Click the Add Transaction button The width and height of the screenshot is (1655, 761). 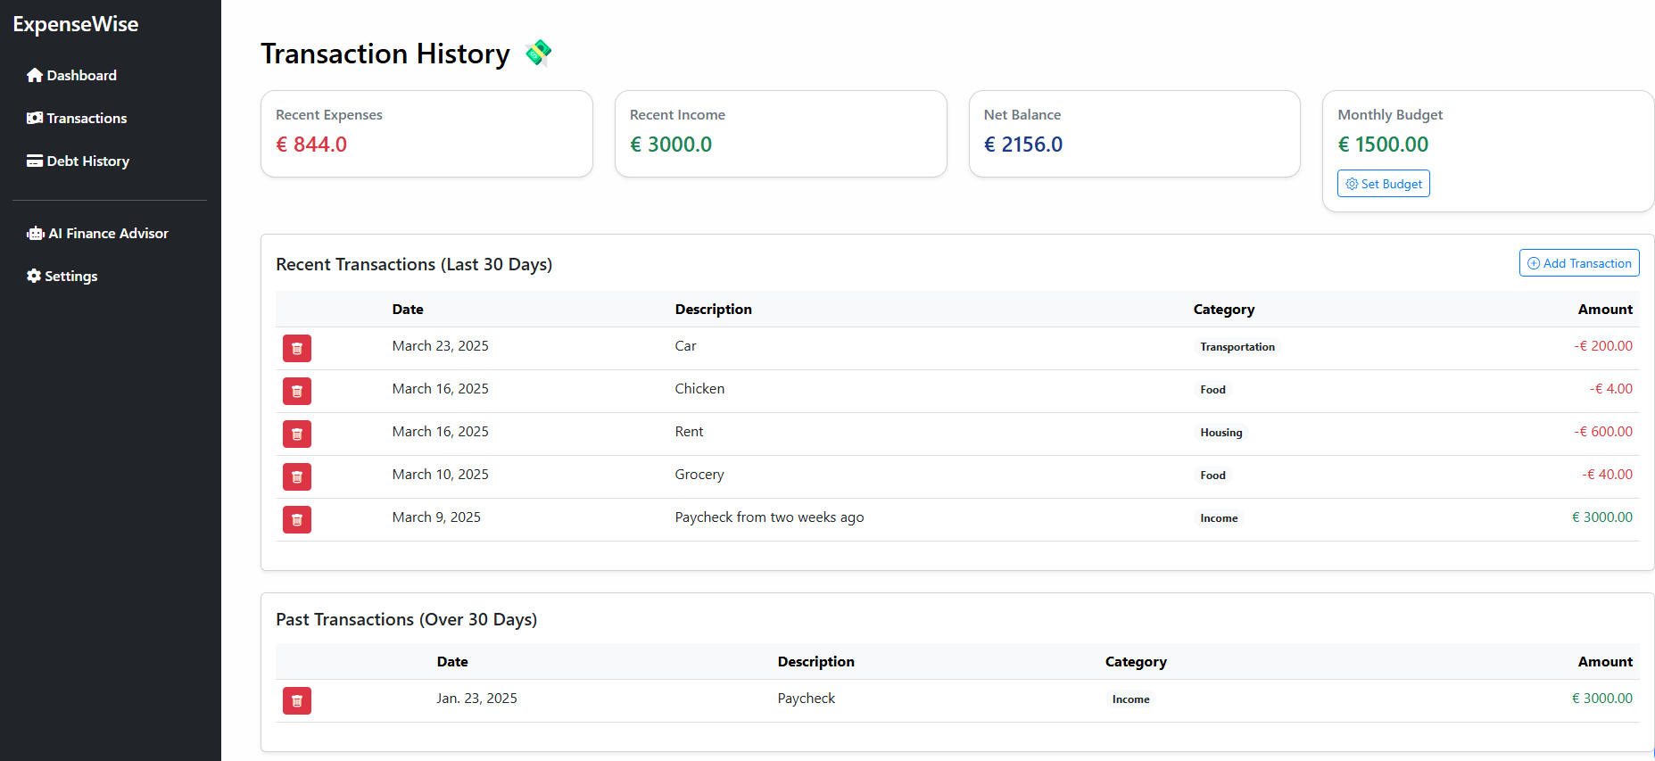(1578, 263)
